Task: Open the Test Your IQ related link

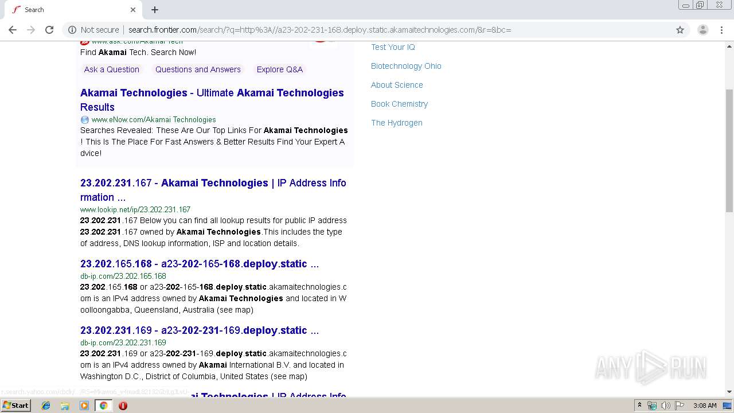Action: coord(393,47)
